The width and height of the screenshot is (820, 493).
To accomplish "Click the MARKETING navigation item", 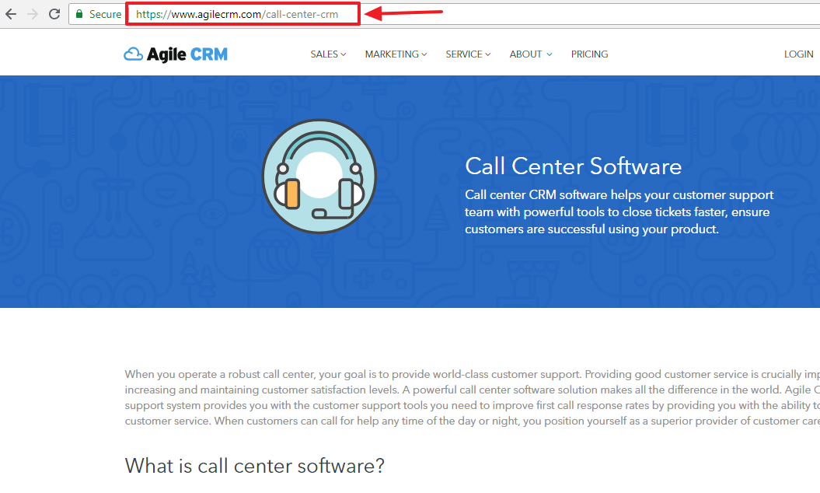I will pyautogui.click(x=392, y=54).
